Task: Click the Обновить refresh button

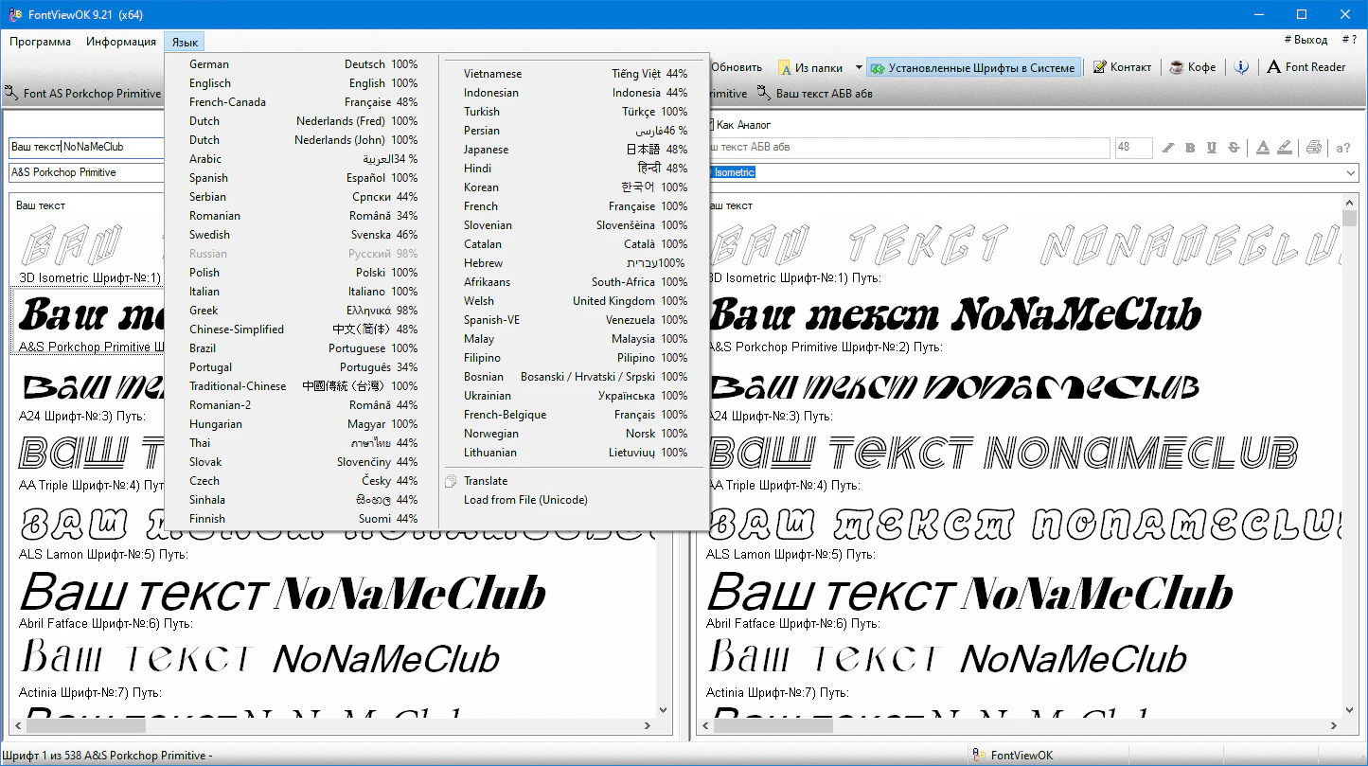Action: point(736,67)
